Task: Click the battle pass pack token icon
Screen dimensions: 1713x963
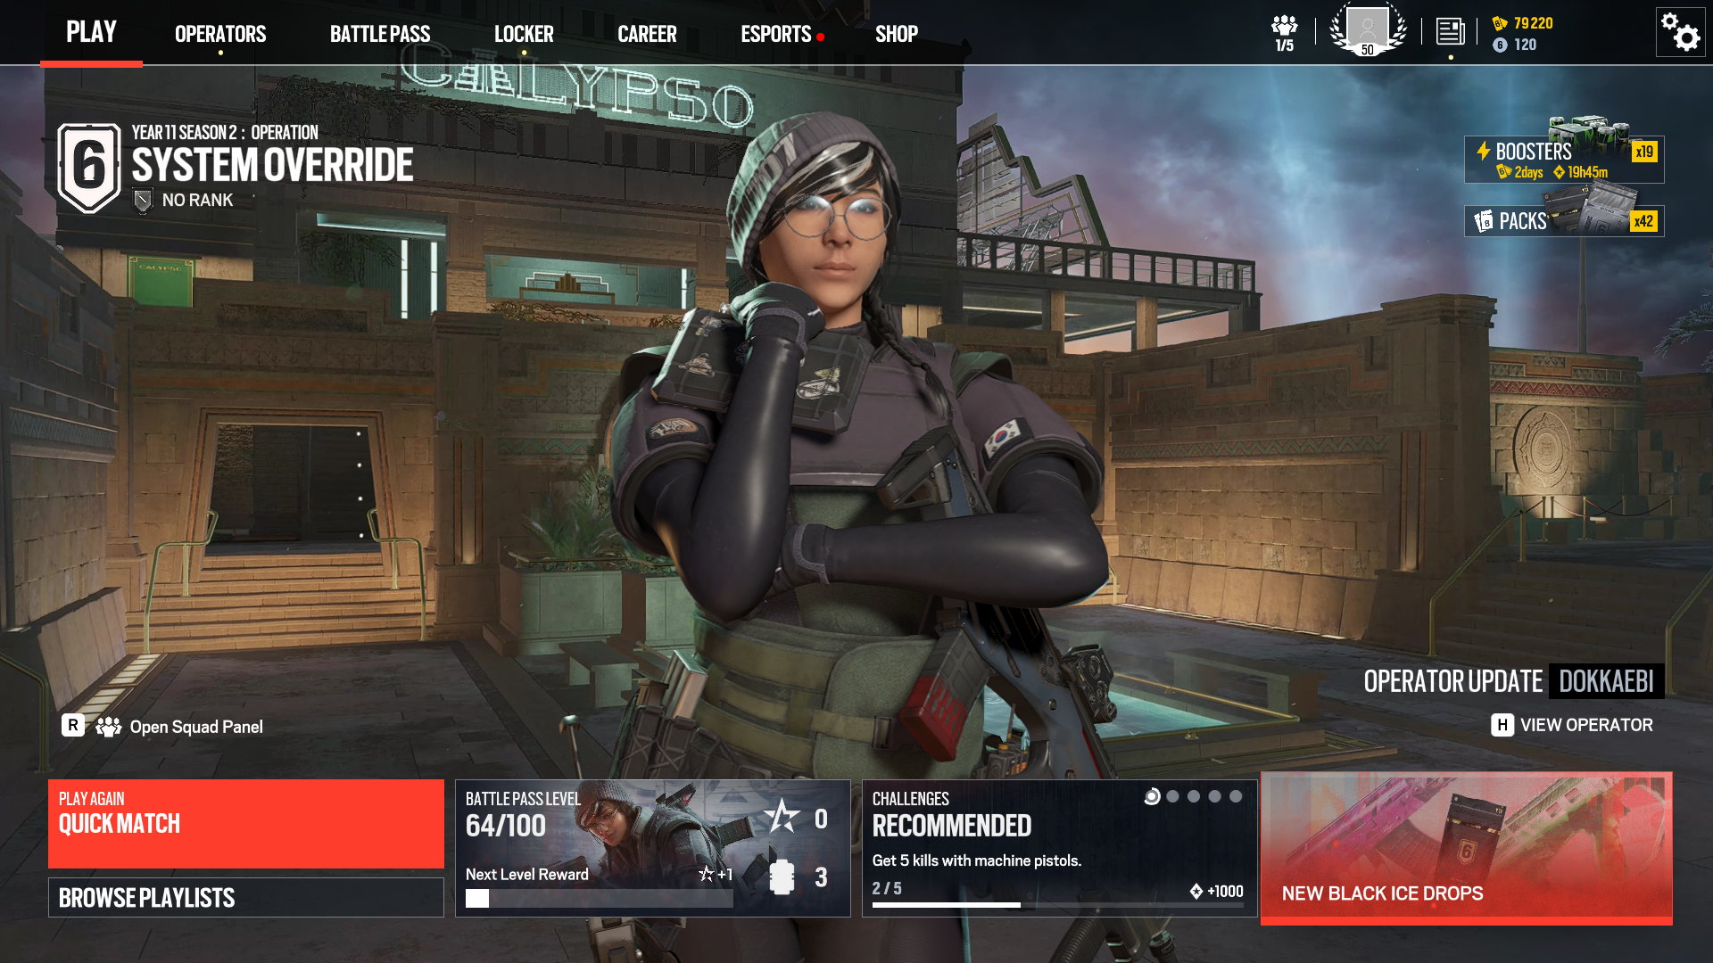Action: pyautogui.click(x=782, y=877)
